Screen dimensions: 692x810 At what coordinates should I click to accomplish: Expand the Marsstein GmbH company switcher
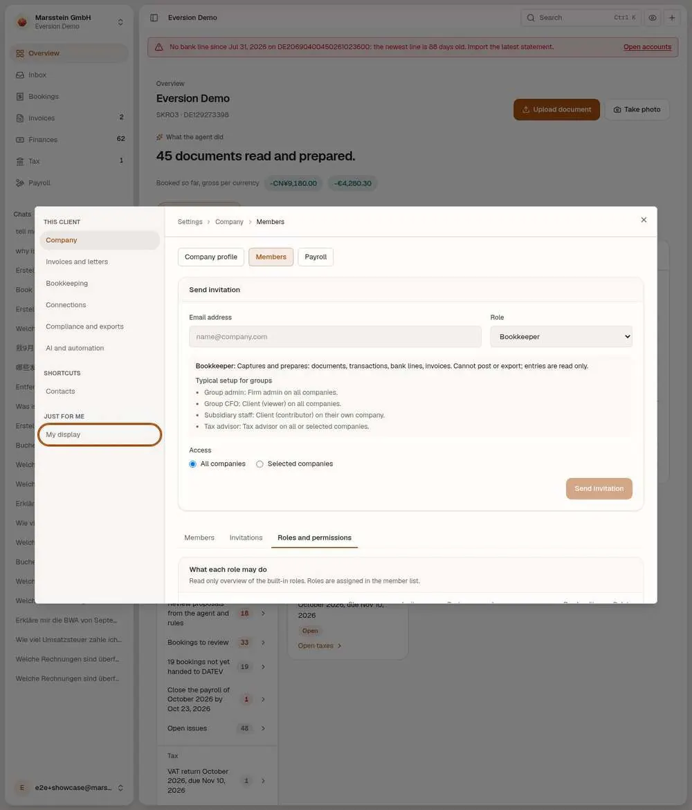(120, 22)
